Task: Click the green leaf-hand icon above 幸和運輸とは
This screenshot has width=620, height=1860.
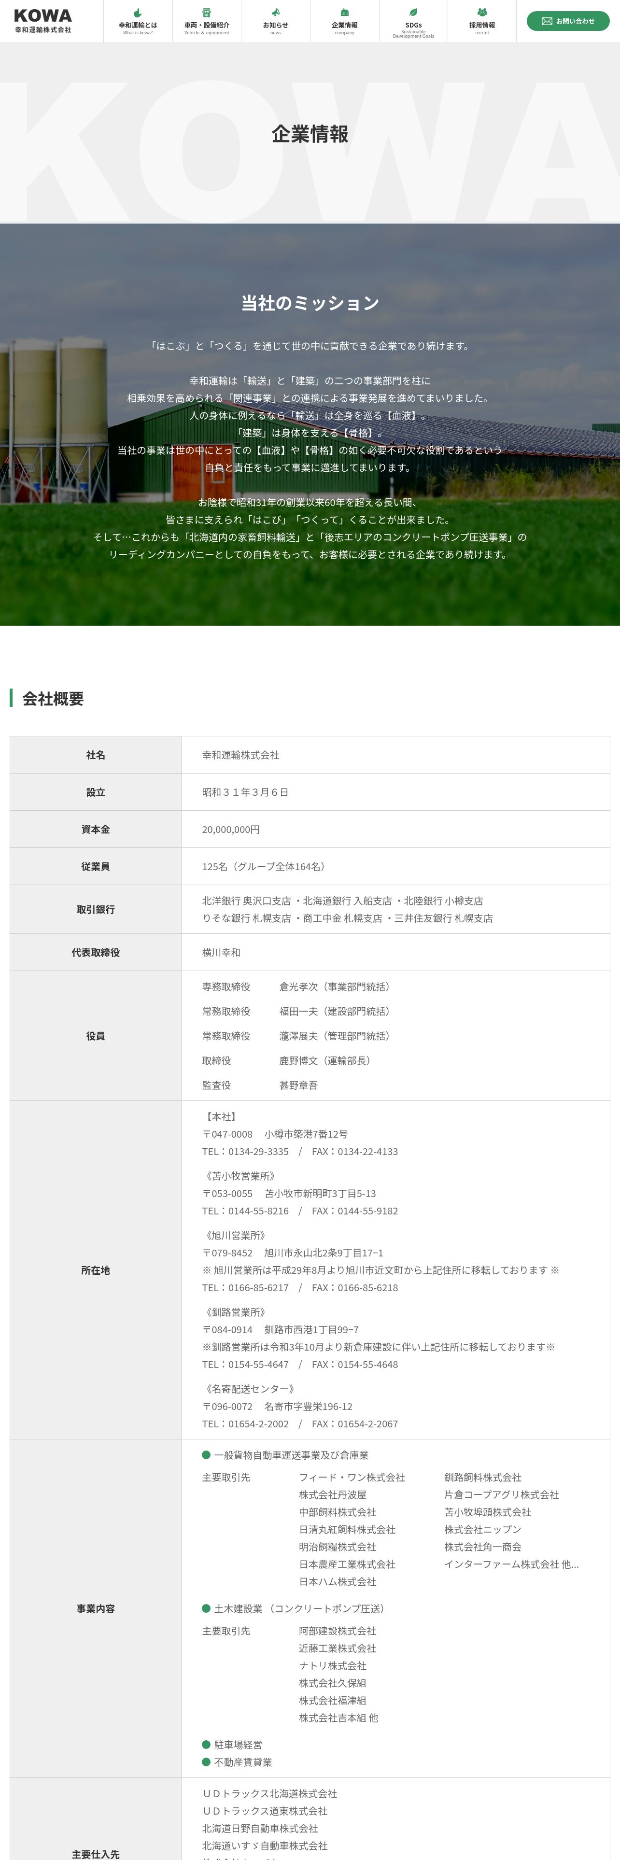Action: click(x=138, y=12)
